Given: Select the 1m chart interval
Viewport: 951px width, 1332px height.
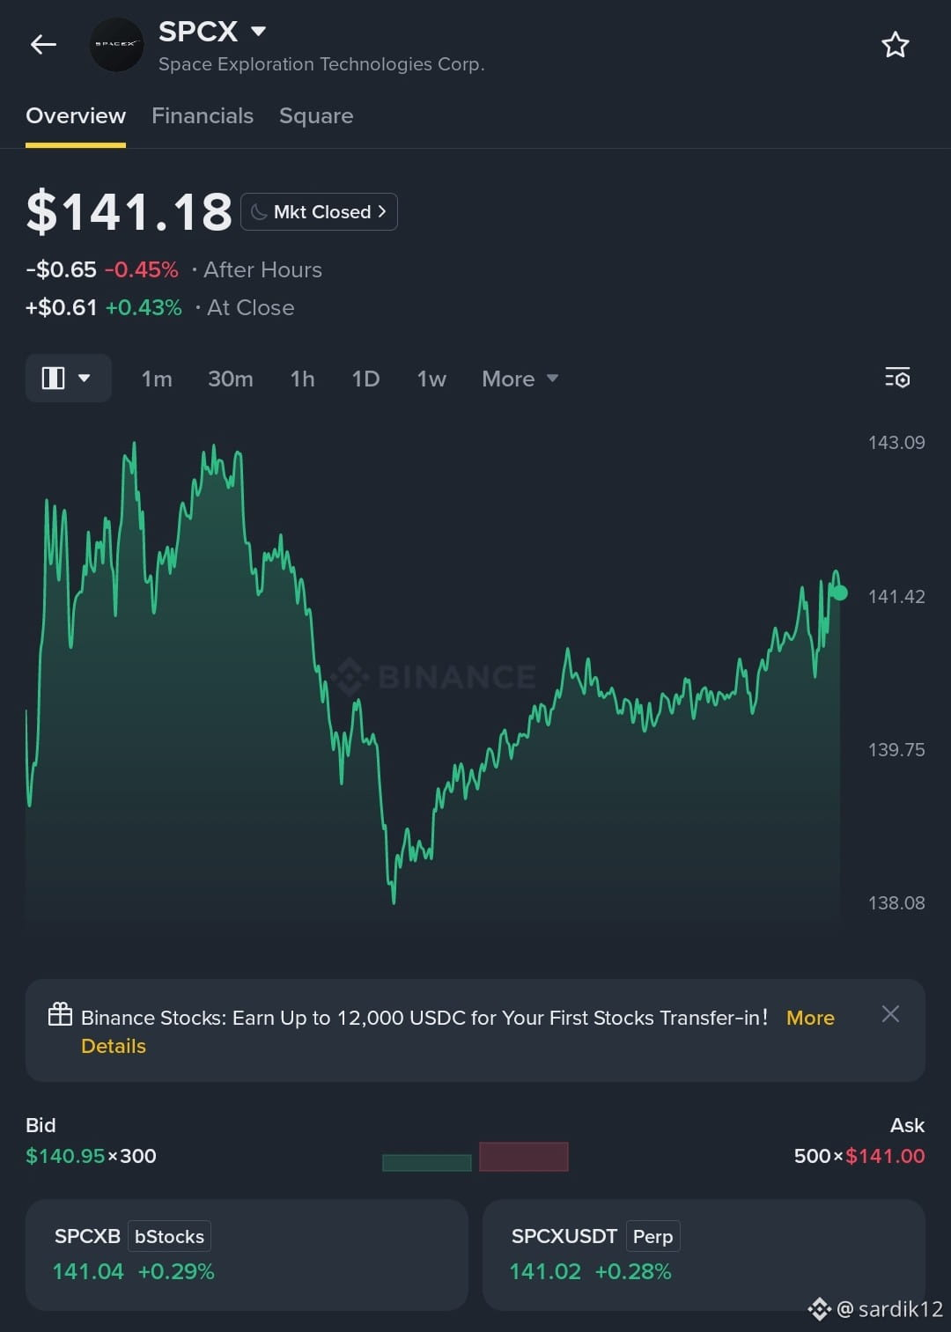Looking at the screenshot, I should pyautogui.click(x=157, y=379).
